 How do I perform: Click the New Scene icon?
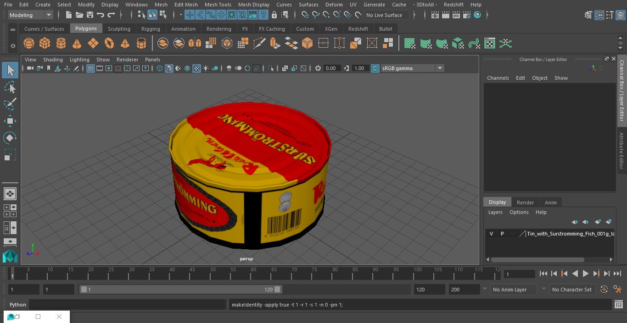click(x=68, y=15)
